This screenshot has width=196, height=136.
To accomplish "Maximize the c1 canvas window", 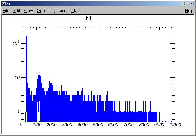I will (x=187, y=4).
